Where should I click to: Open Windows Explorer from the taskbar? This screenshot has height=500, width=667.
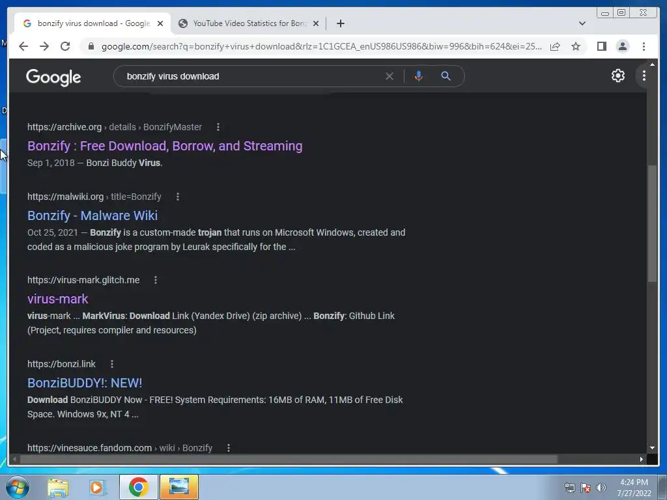point(58,487)
